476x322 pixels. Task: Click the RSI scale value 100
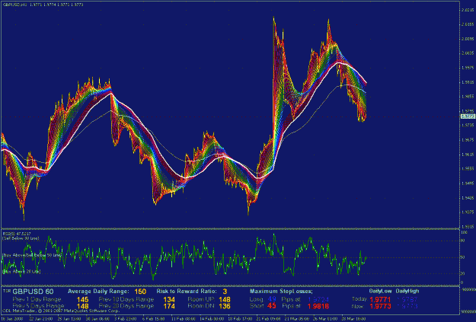pyautogui.click(x=464, y=232)
